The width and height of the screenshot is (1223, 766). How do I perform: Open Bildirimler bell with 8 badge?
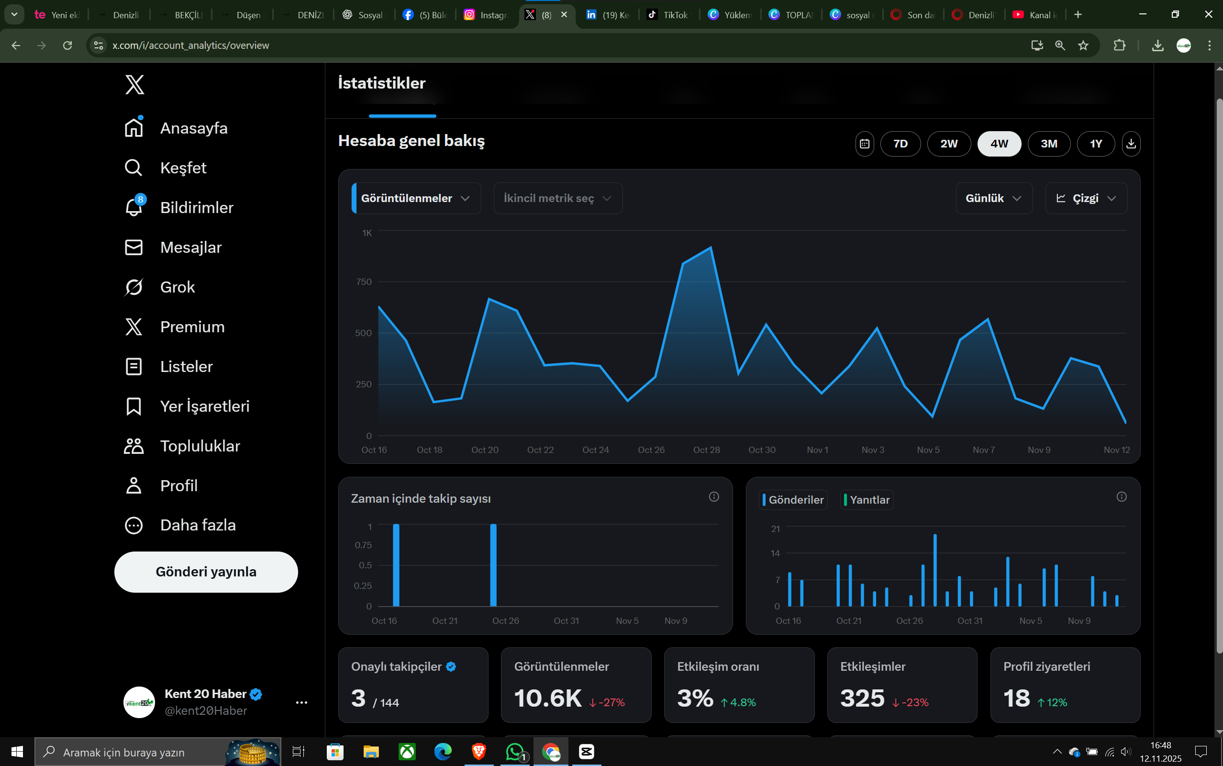pyautogui.click(x=134, y=207)
